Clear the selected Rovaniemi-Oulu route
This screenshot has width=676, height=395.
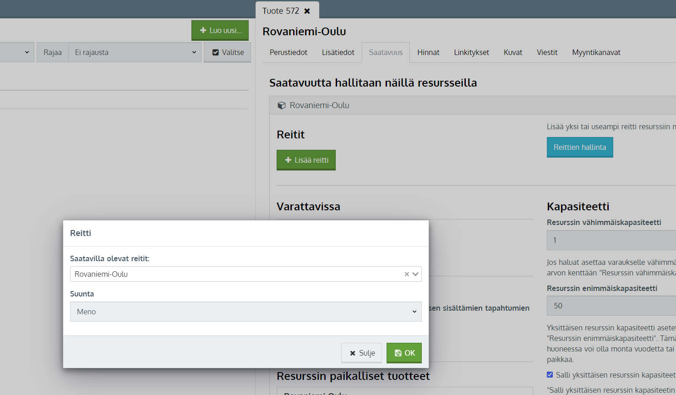(406, 274)
